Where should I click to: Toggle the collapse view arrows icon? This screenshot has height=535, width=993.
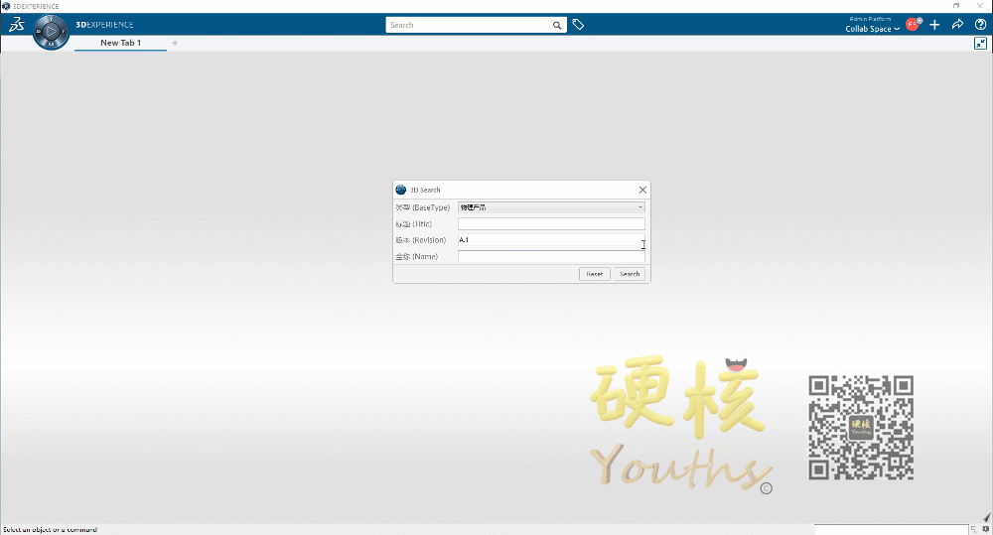[x=980, y=44]
